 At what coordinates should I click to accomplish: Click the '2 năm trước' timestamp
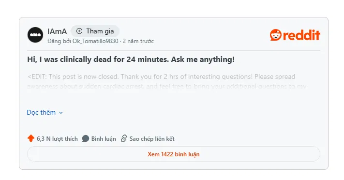pos(138,41)
